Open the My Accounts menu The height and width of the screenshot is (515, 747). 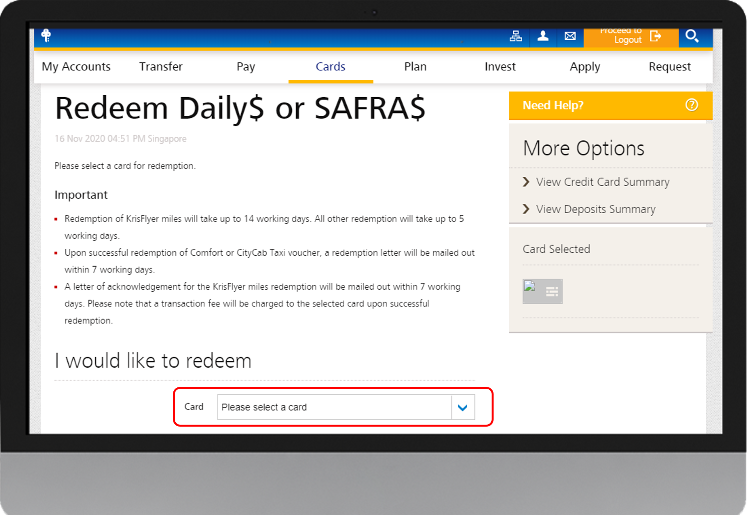(x=76, y=67)
